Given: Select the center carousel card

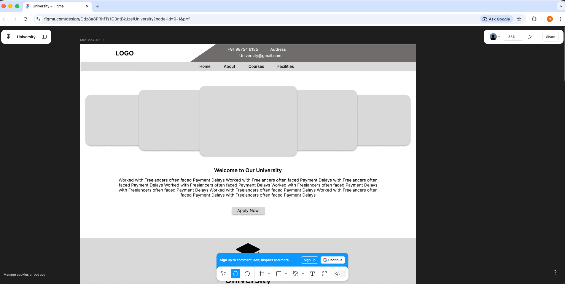Looking at the screenshot, I should [248, 121].
